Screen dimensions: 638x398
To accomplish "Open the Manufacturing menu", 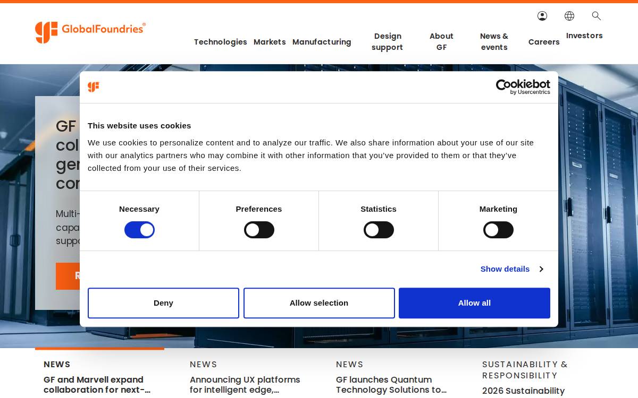I will click(x=322, y=42).
